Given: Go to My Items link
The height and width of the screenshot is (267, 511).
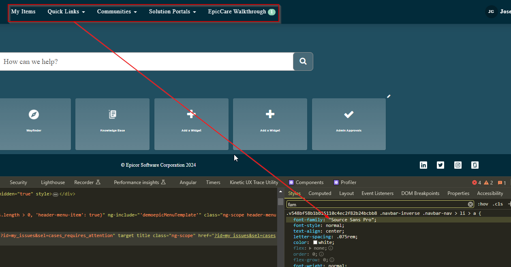Looking at the screenshot, I should (x=23, y=12).
